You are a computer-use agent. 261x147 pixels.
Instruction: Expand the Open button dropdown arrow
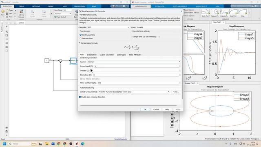tap(15, 10)
